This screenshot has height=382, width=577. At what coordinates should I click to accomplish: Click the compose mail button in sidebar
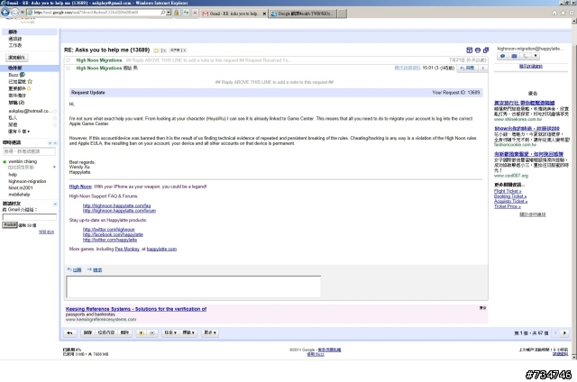coord(16,58)
